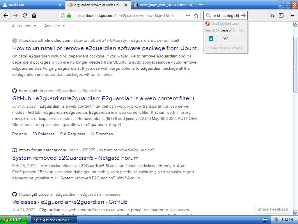
Task: Search with Wikipedia engine icon
Action: 226,38
